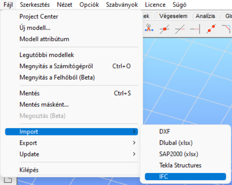
Task: Switch to the Végeselem tab
Action: [173, 16]
